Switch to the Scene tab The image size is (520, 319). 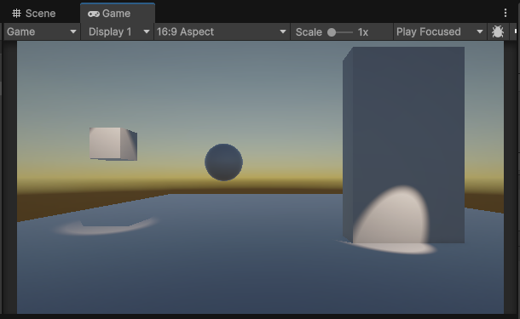pos(33,14)
